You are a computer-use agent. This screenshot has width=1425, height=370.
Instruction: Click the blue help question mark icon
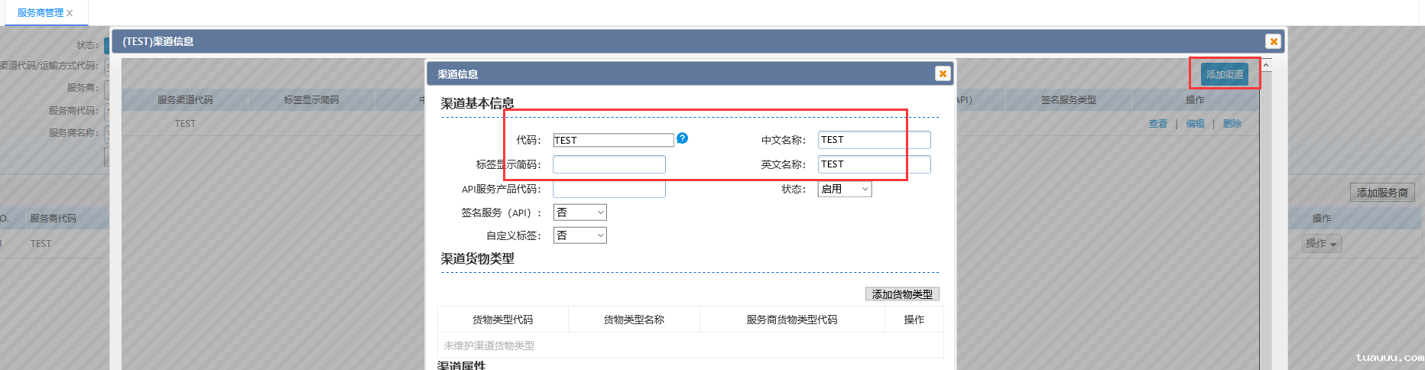pos(683,138)
